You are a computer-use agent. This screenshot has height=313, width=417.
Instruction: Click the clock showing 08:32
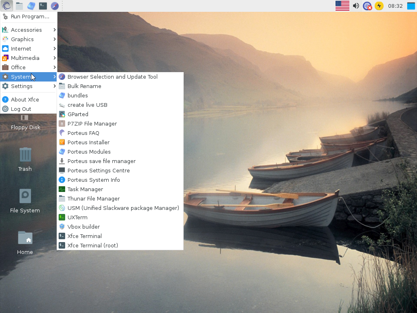pos(395,6)
